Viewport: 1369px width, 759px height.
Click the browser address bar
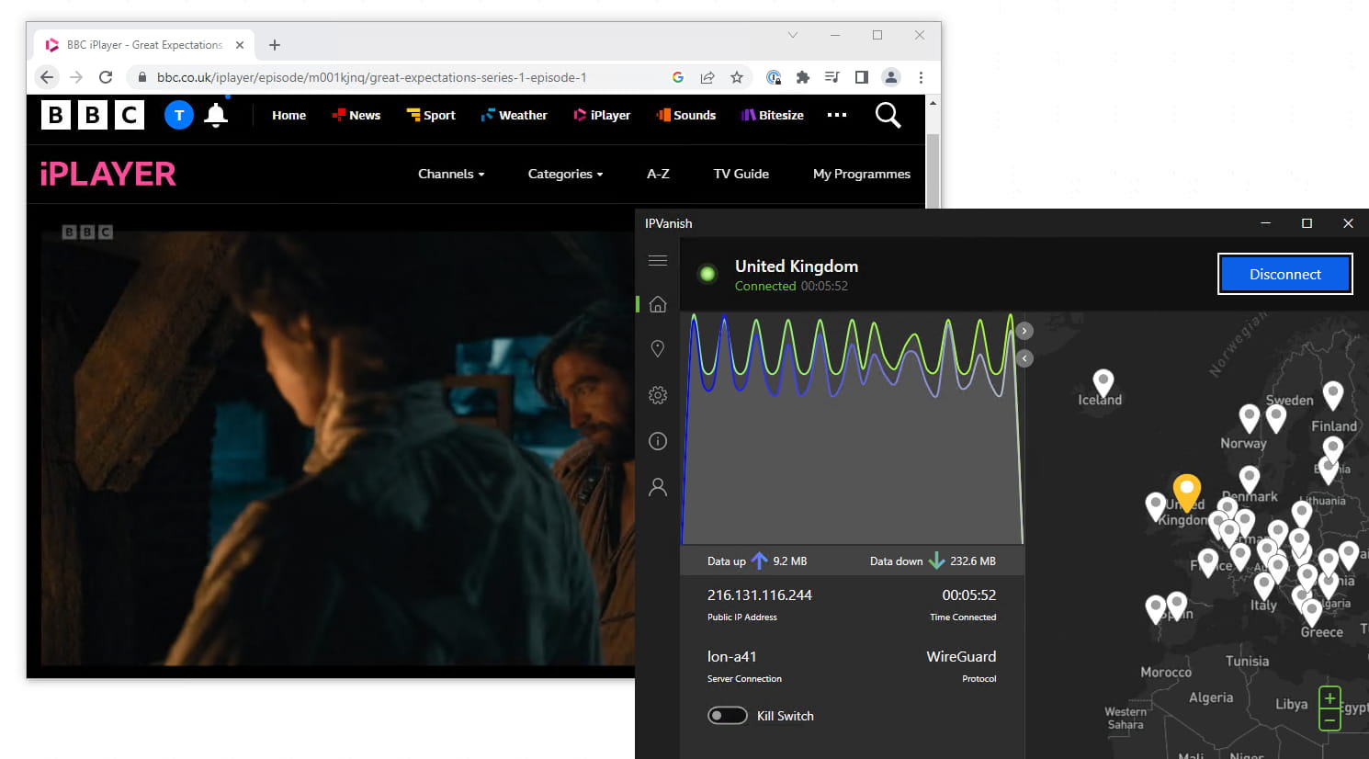[368, 77]
